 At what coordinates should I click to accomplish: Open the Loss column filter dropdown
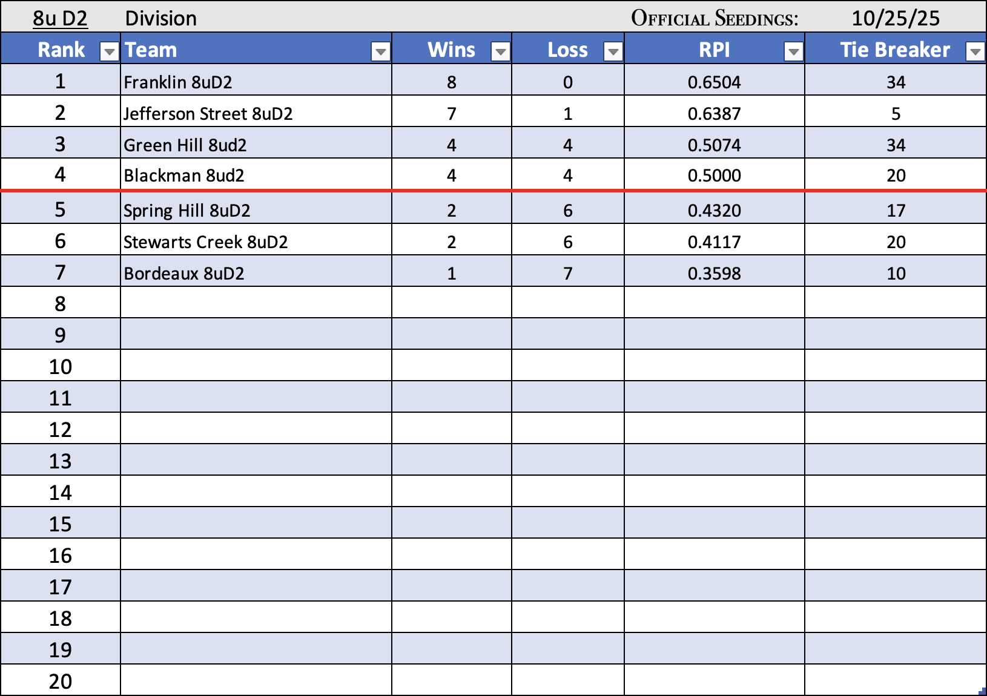tap(613, 52)
